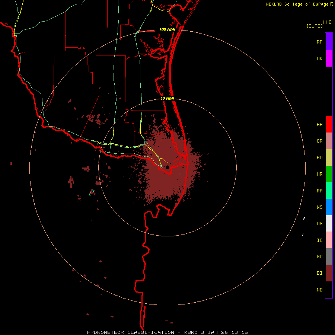The height and width of the screenshot is (335, 335).
Task: Click the IC legend label
Action: coord(319,240)
